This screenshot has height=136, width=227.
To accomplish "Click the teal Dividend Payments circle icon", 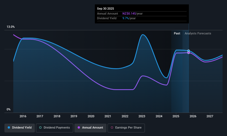I will point(40,127).
